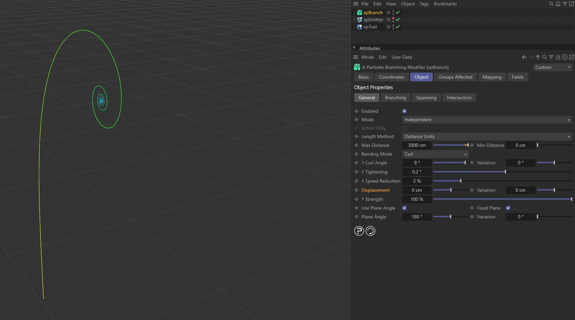Click the lock icon in the Attributes panel

pos(558,57)
